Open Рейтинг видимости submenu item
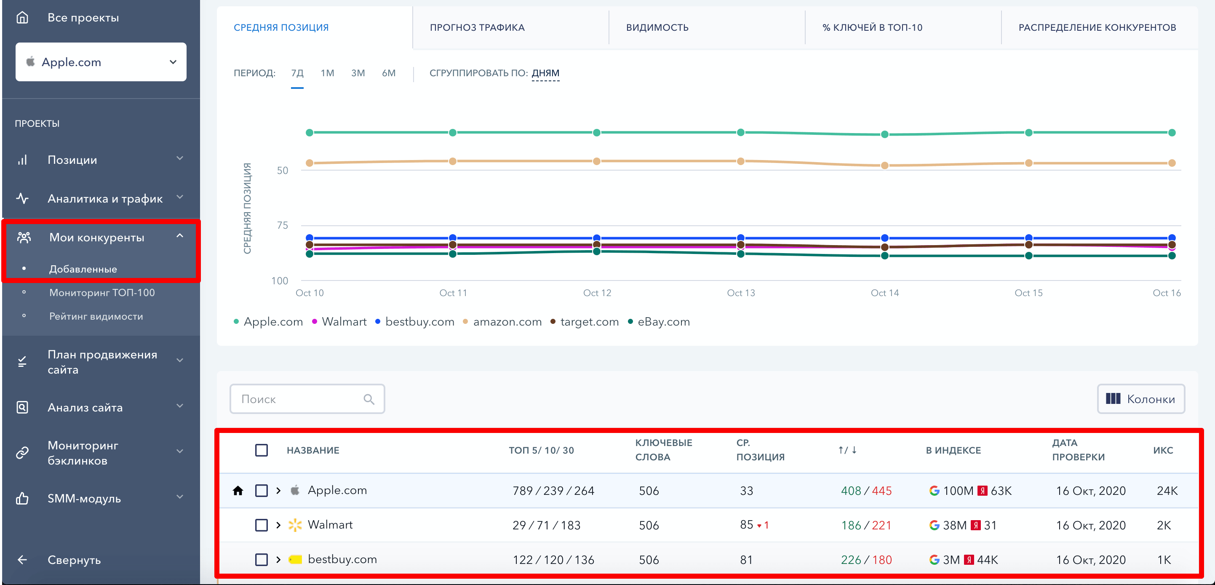1215x585 pixels. point(96,316)
